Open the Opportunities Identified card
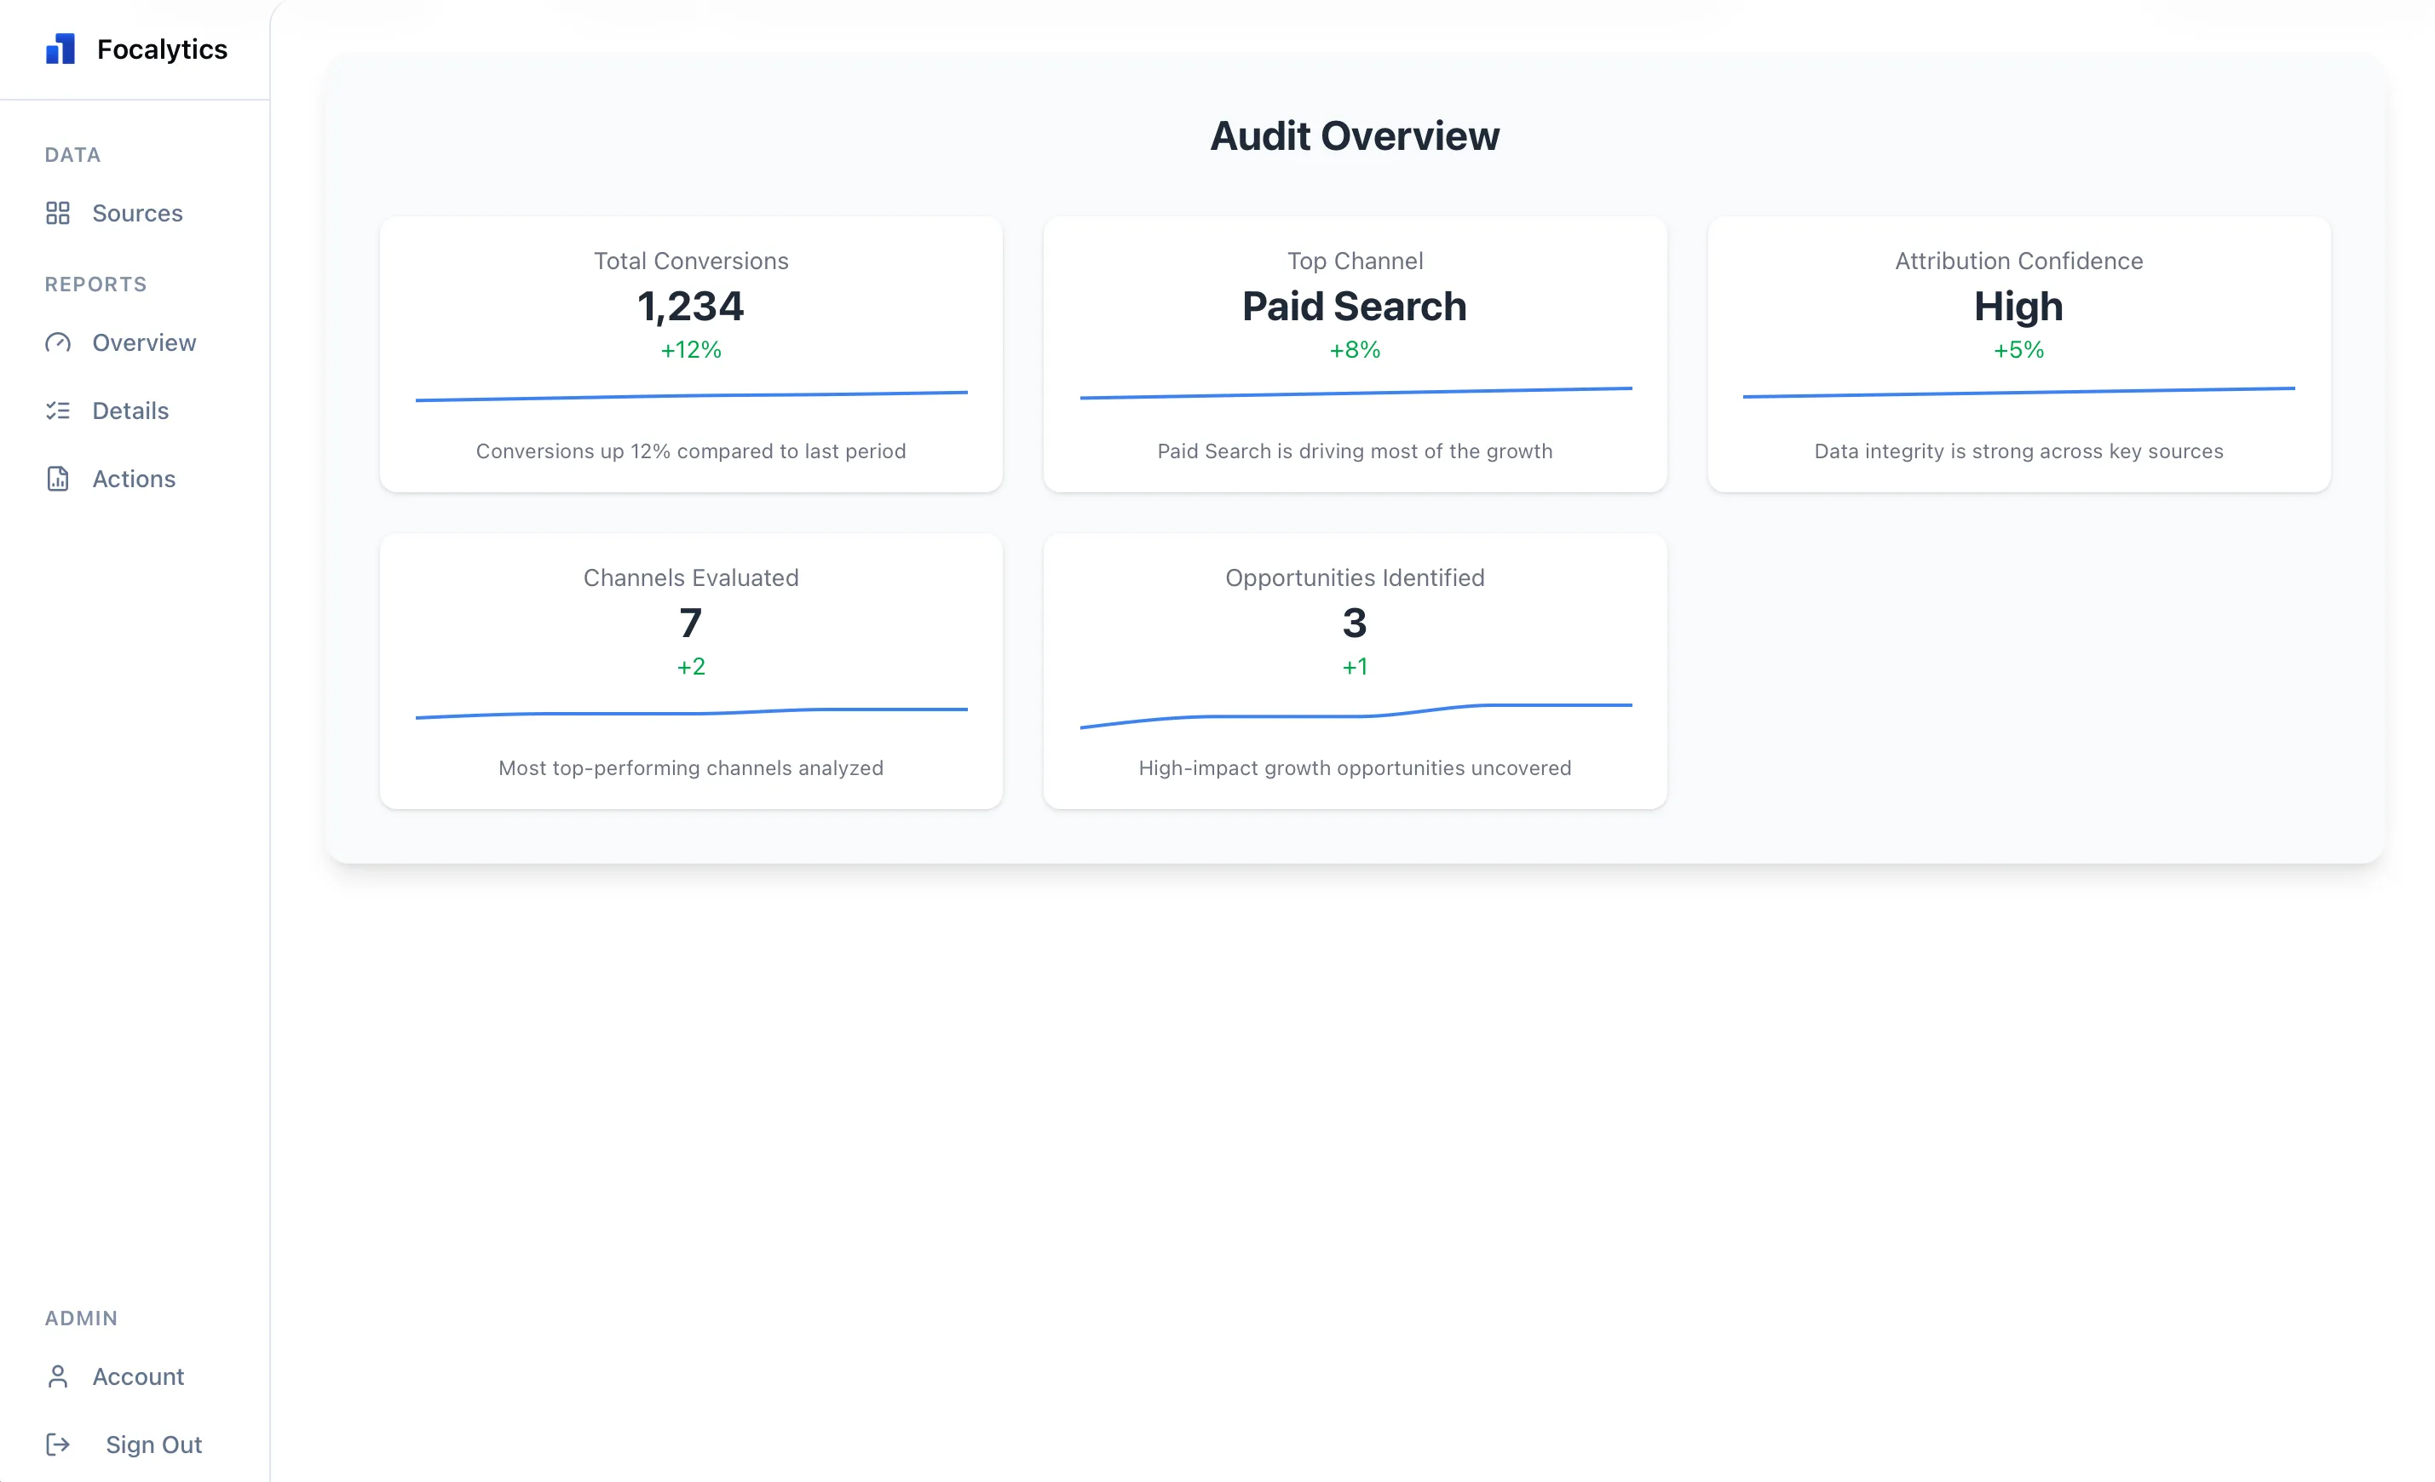 pyautogui.click(x=1355, y=672)
